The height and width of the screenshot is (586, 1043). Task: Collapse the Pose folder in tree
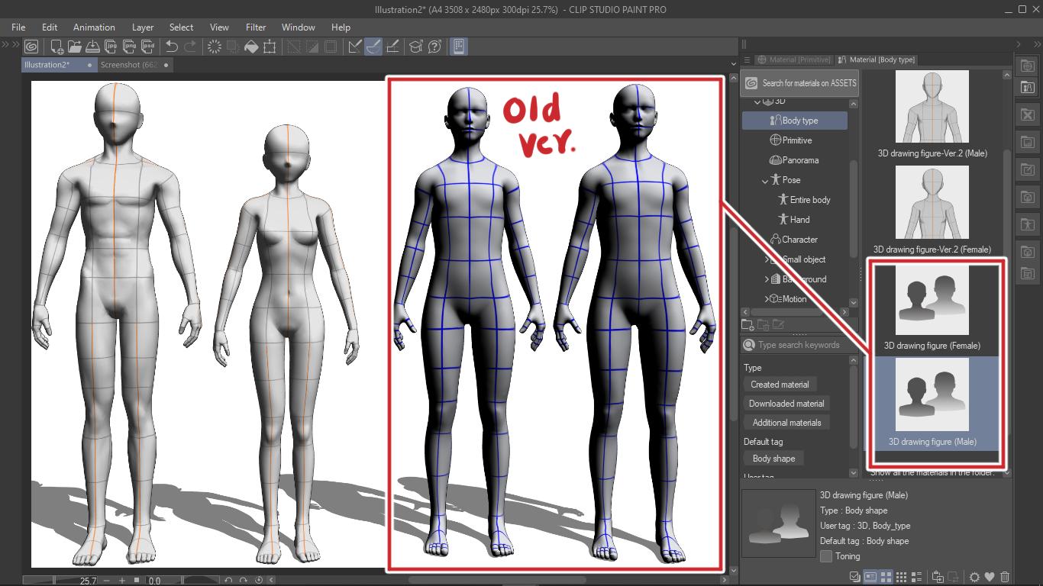(x=765, y=180)
